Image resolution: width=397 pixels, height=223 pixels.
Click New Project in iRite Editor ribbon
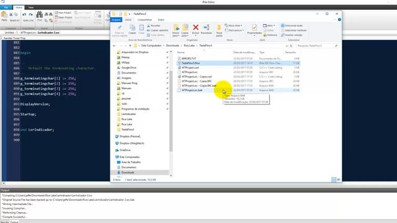(63, 12)
